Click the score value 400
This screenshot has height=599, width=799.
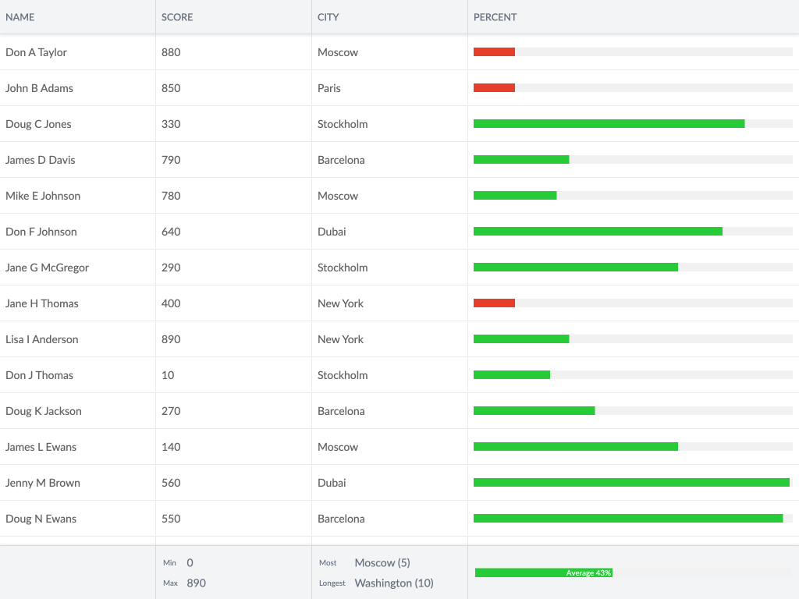click(171, 303)
